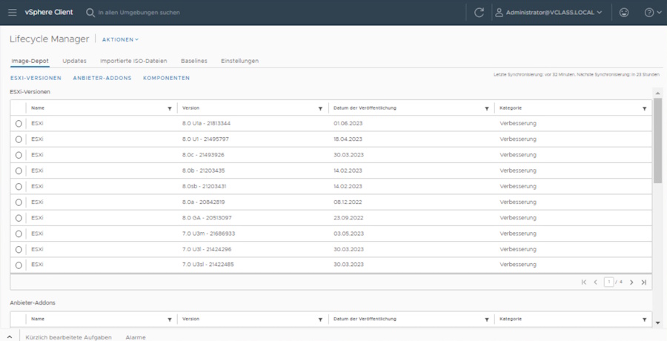Filter ESXi-Versionen by Name column
Image resolution: width=667 pixels, height=341 pixels.
pyautogui.click(x=170, y=108)
